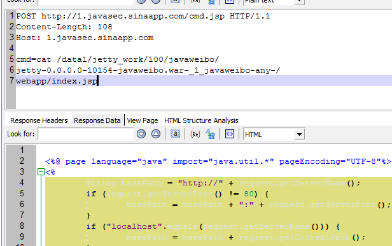Click the Host: 1.javasec.sinaapp.com line

pos(85,38)
